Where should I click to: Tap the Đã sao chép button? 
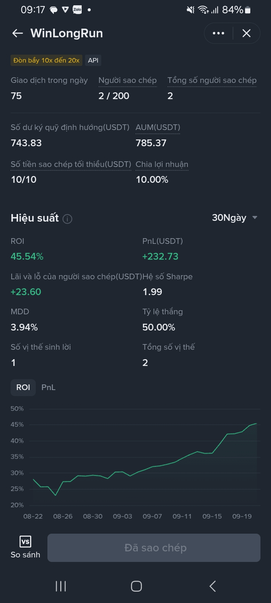(x=154, y=548)
